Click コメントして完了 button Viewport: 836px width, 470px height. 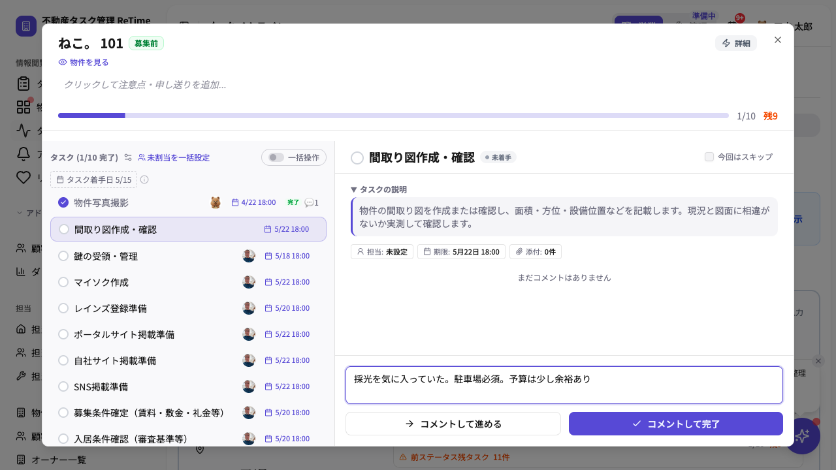(676, 424)
